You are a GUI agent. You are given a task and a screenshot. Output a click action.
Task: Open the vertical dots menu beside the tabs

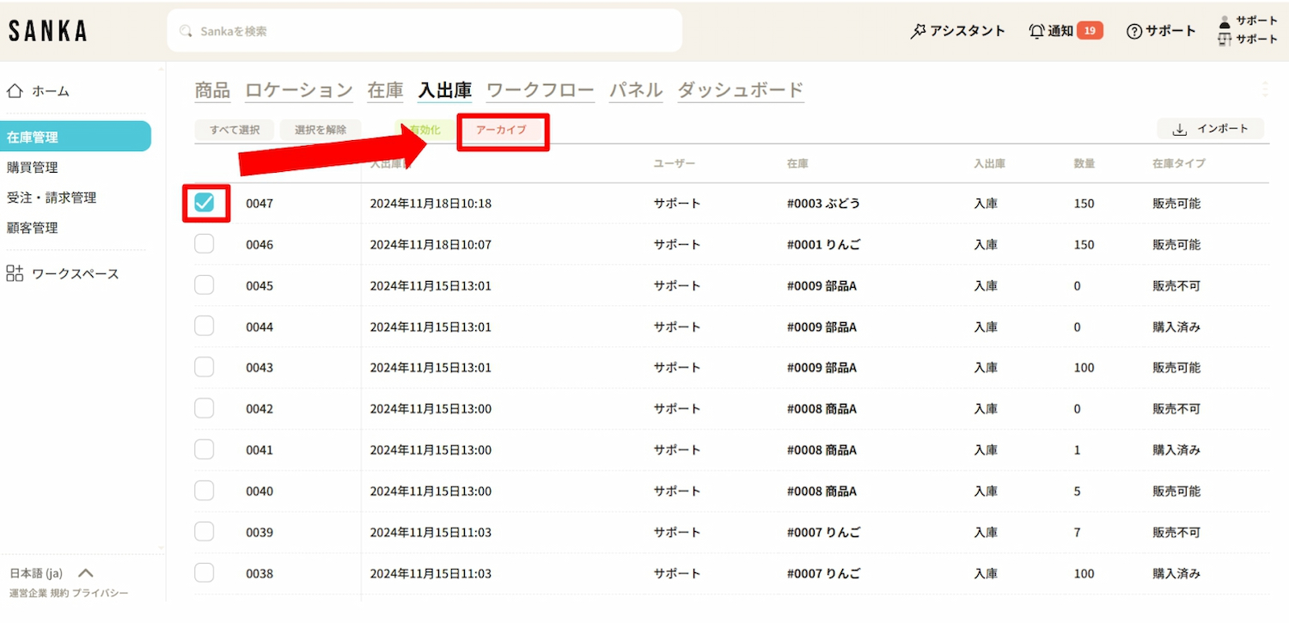click(1264, 89)
